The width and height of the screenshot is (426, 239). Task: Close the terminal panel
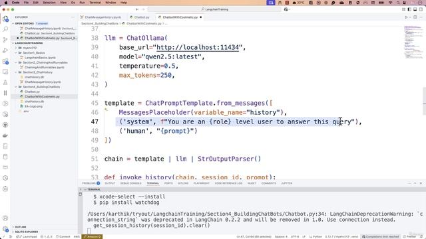tap(421, 183)
